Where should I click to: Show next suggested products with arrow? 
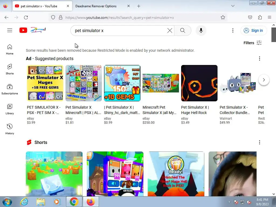tap(264, 80)
